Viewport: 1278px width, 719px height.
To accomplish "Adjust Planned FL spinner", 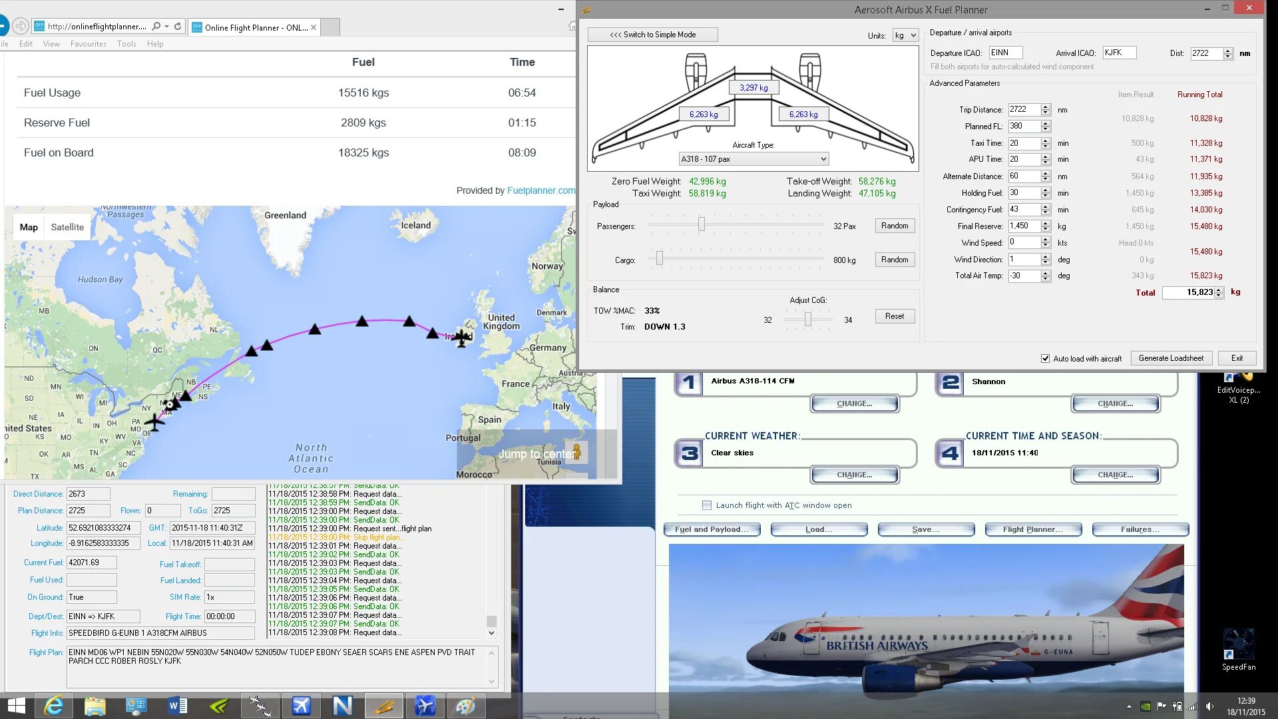I will click(1046, 126).
